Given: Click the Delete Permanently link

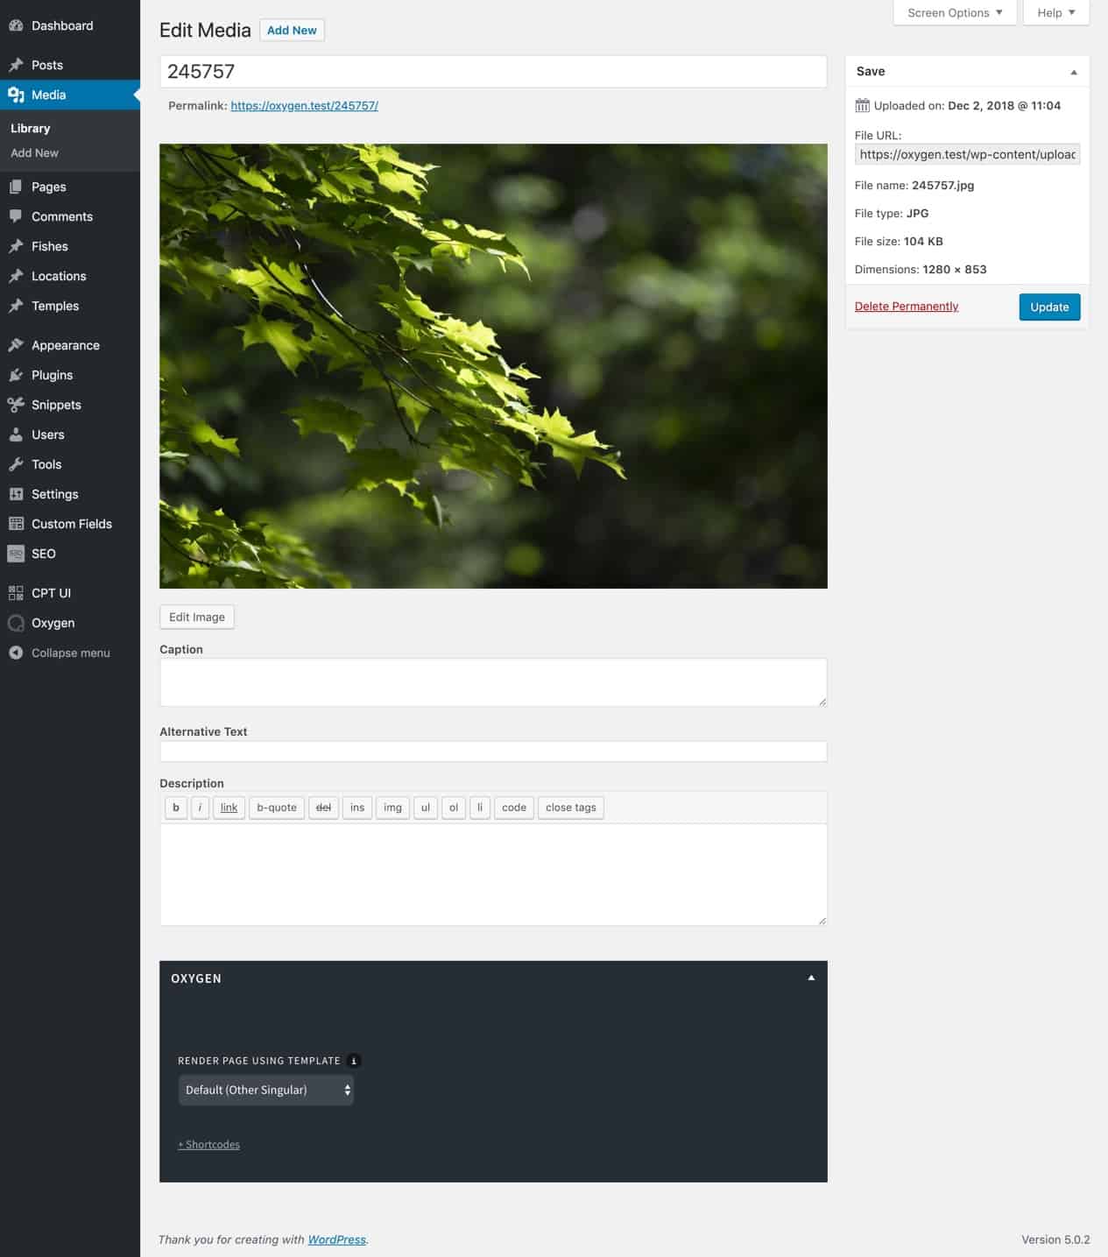Looking at the screenshot, I should [906, 306].
